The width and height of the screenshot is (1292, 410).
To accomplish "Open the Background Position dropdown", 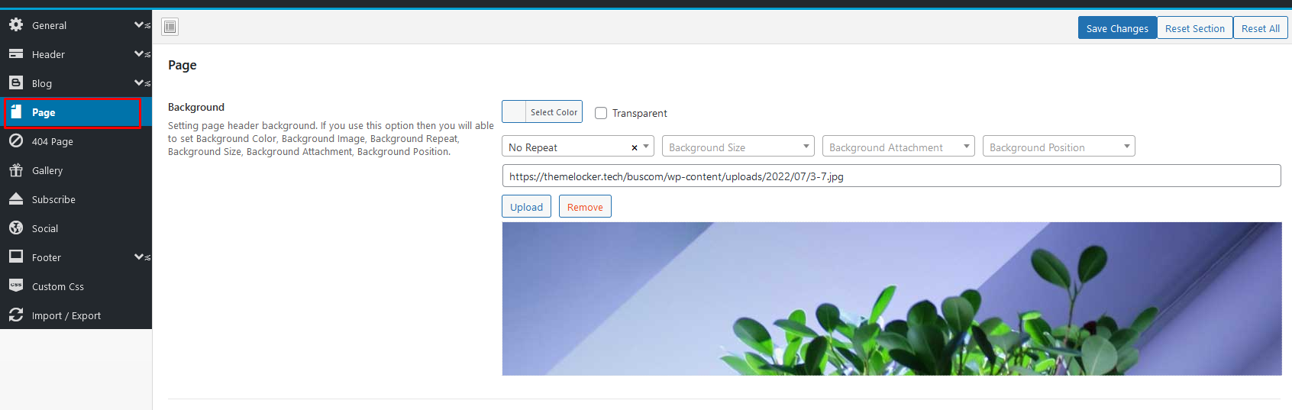I will pyautogui.click(x=1058, y=147).
